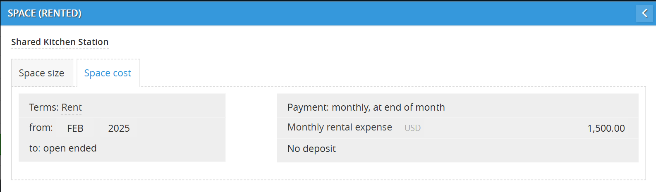Viewport: 656px width, 192px height.
Task: Click the to: label
Action: coord(34,148)
